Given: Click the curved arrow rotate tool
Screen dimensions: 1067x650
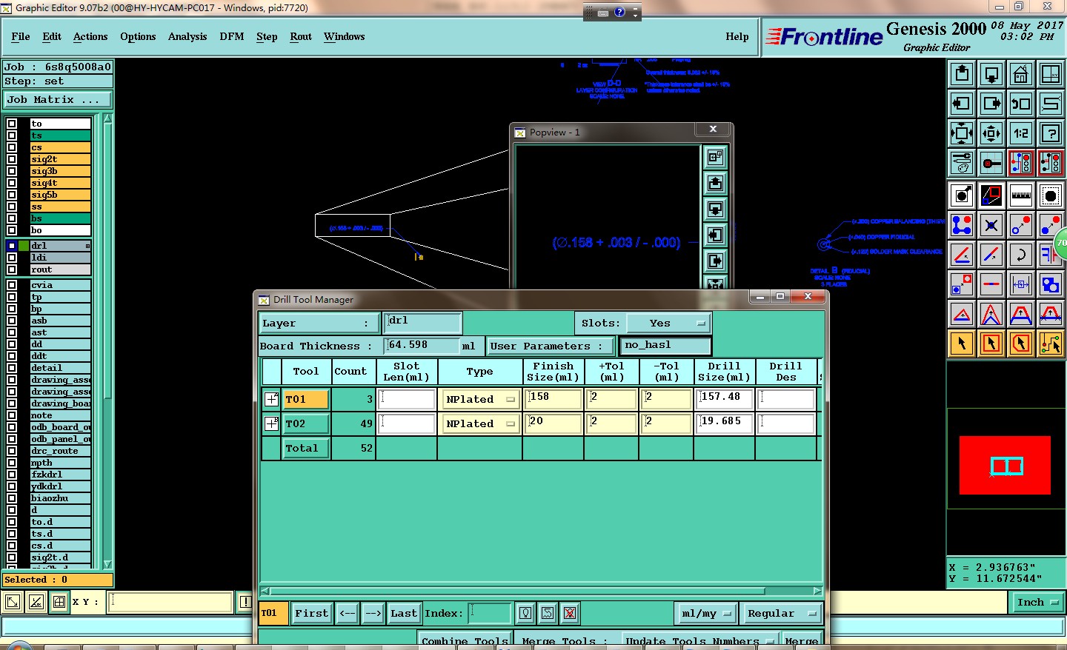Looking at the screenshot, I should 1021,255.
